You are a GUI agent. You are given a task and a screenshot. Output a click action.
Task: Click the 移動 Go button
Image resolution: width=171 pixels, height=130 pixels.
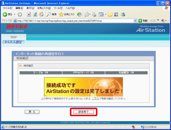pyautogui.click(x=143, y=21)
